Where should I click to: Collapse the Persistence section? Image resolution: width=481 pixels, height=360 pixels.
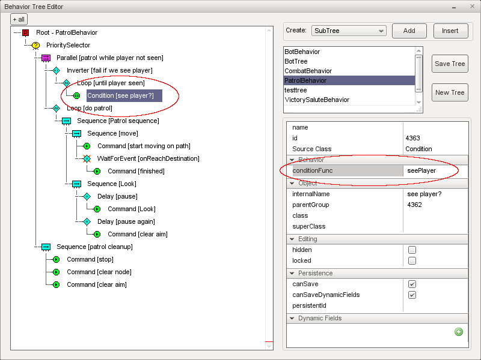(293, 273)
